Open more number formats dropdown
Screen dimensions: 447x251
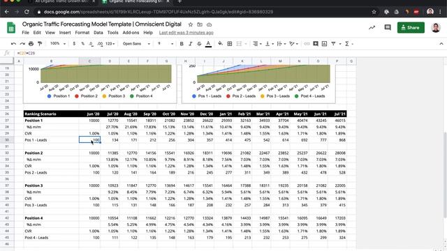(110, 43)
